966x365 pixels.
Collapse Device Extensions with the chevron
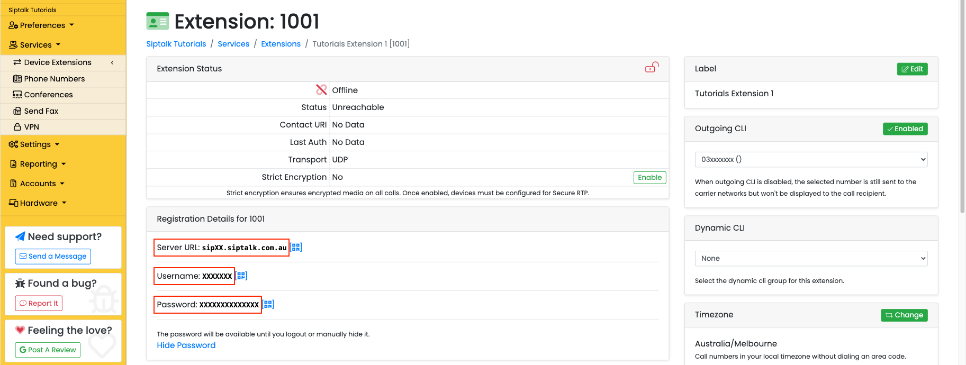coord(112,62)
